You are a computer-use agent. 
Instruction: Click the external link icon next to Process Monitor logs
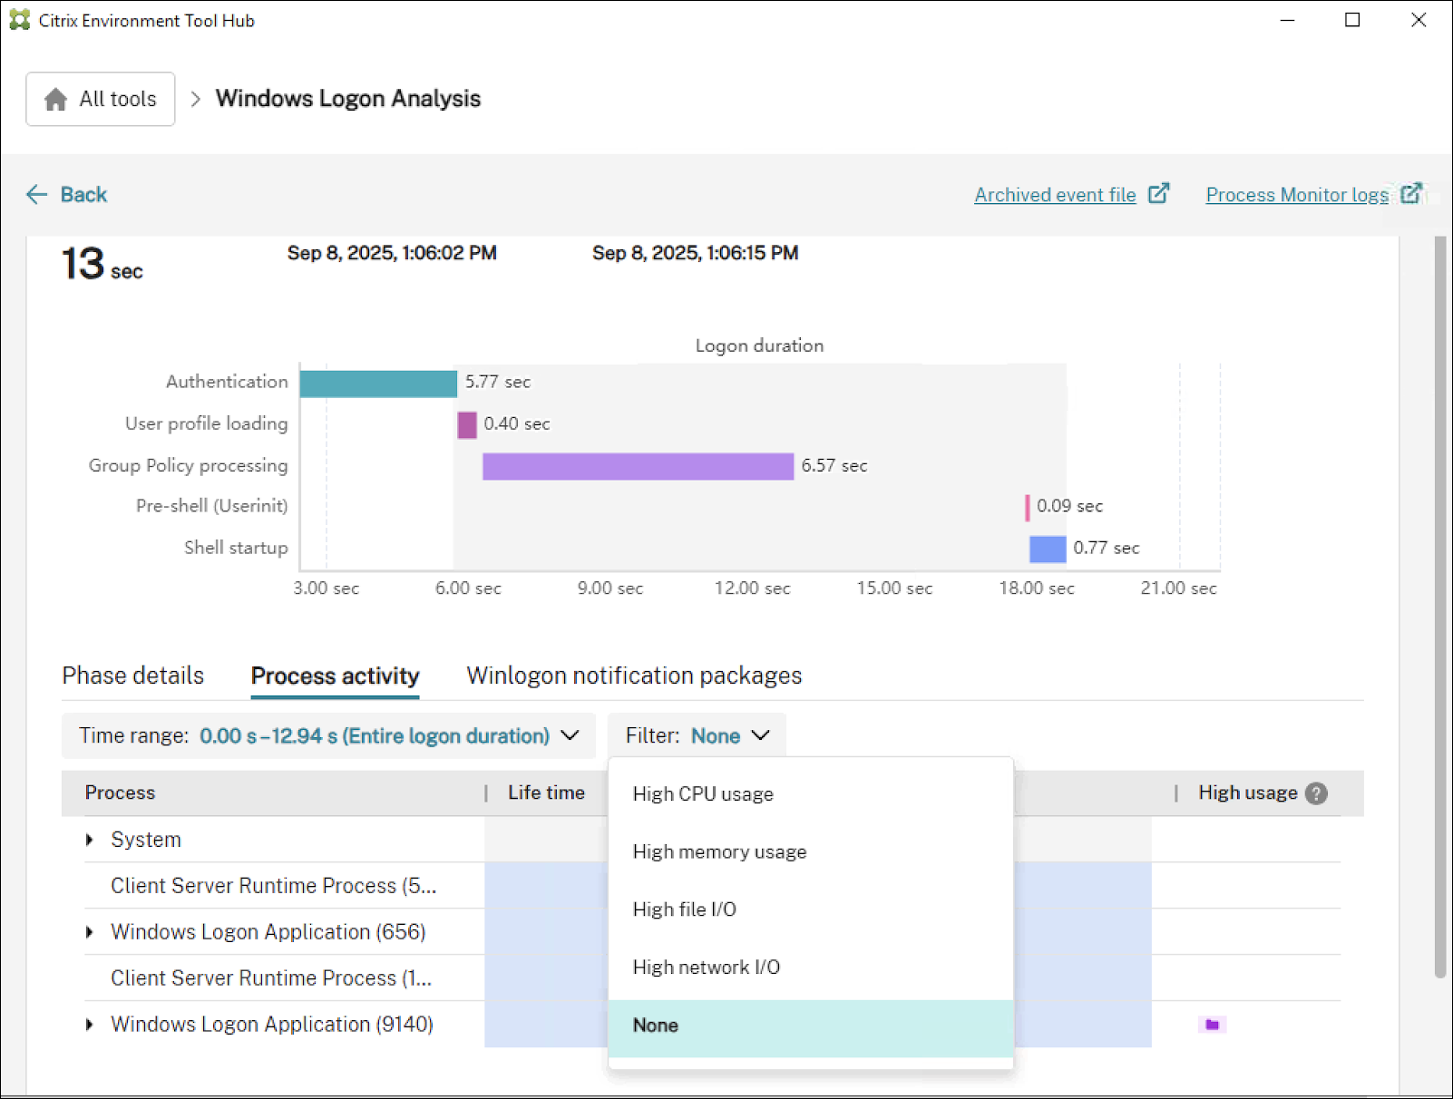tap(1411, 193)
